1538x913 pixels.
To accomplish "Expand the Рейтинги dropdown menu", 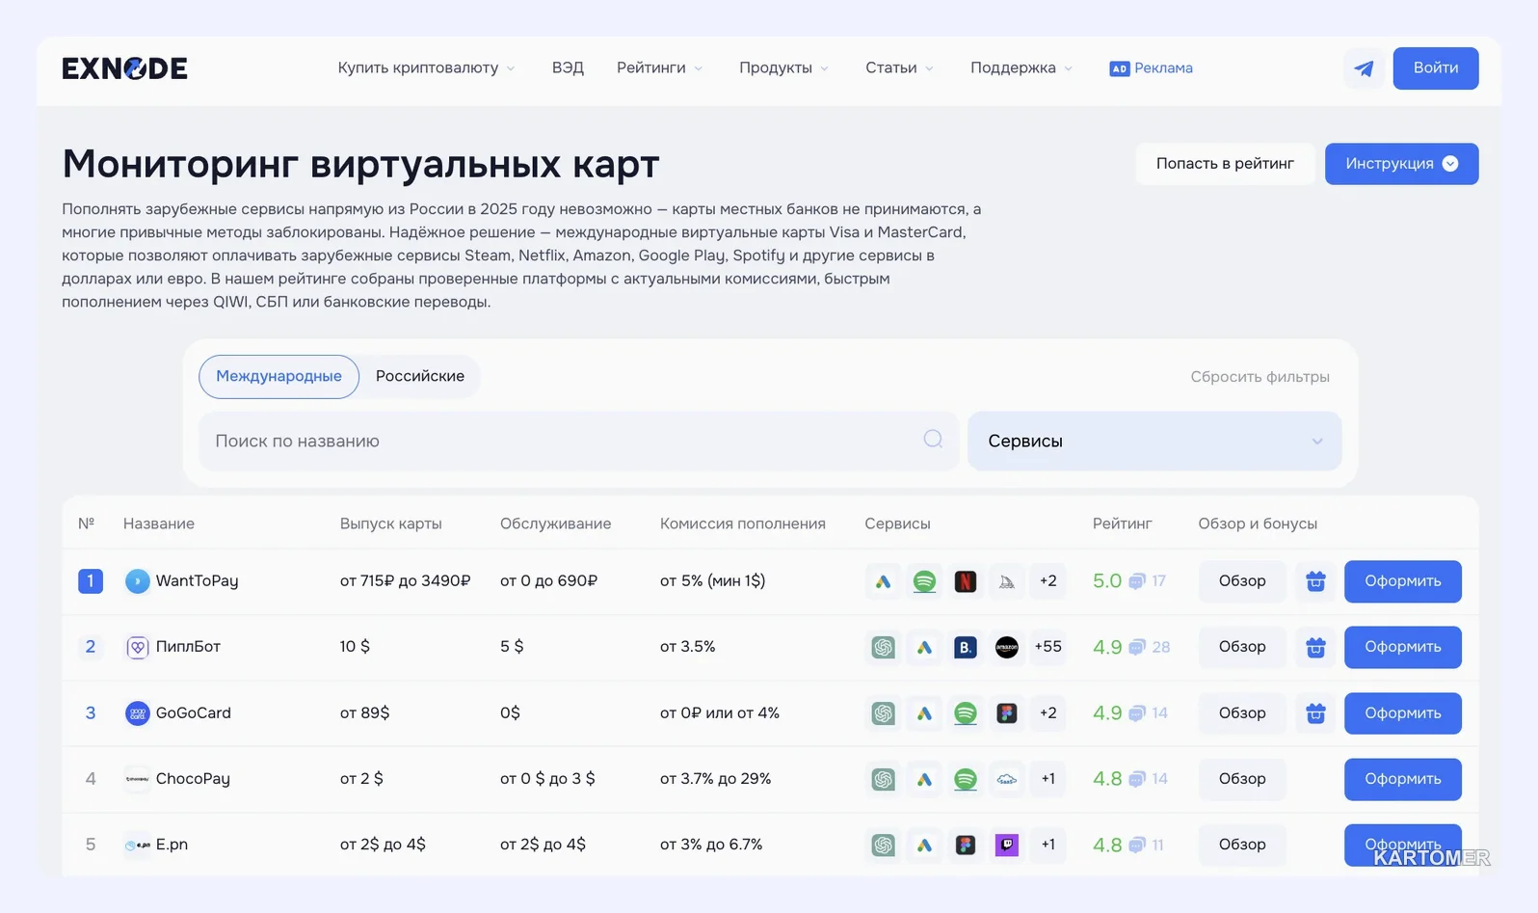I will pos(660,68).
